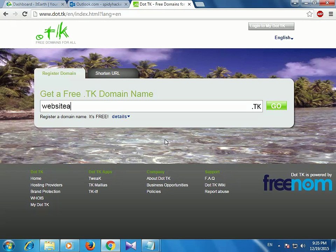Close the Dashboard ItEarth tab
Viewport: 336px width, 252px height.
(x=63, y=4)
